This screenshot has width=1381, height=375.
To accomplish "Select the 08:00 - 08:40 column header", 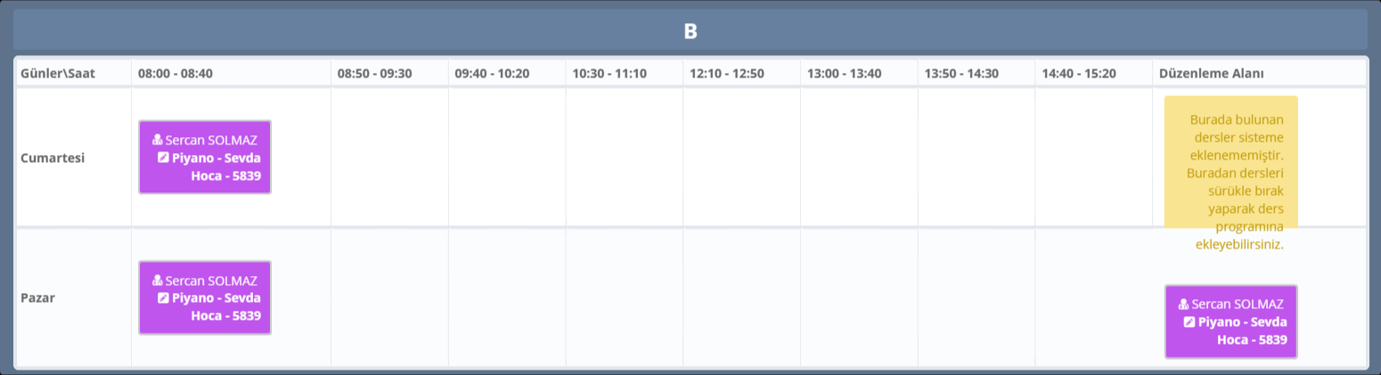I will coord(176,73).
